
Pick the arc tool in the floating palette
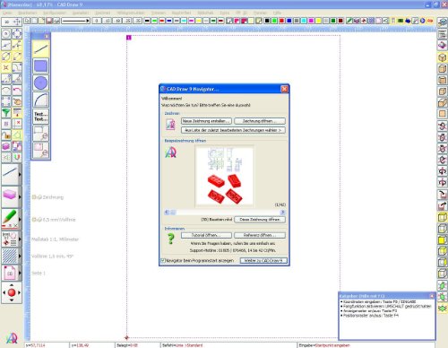40,100
